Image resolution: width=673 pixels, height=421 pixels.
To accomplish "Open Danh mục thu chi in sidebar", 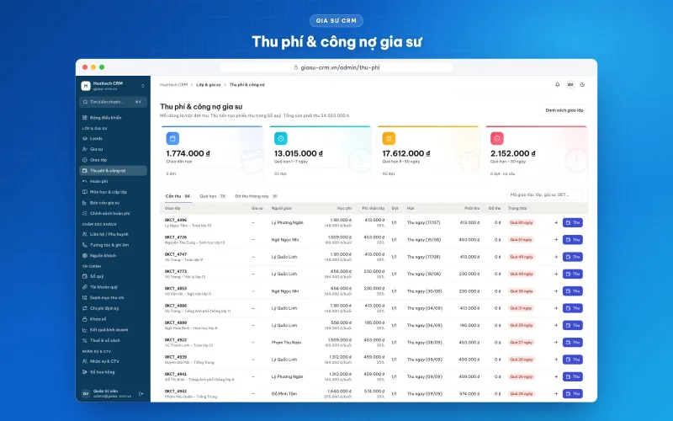I will 114,298.
